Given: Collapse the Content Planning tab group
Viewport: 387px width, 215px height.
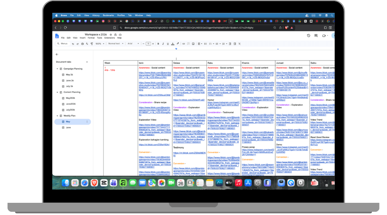Looking at the screenshot, I should 57,92.
